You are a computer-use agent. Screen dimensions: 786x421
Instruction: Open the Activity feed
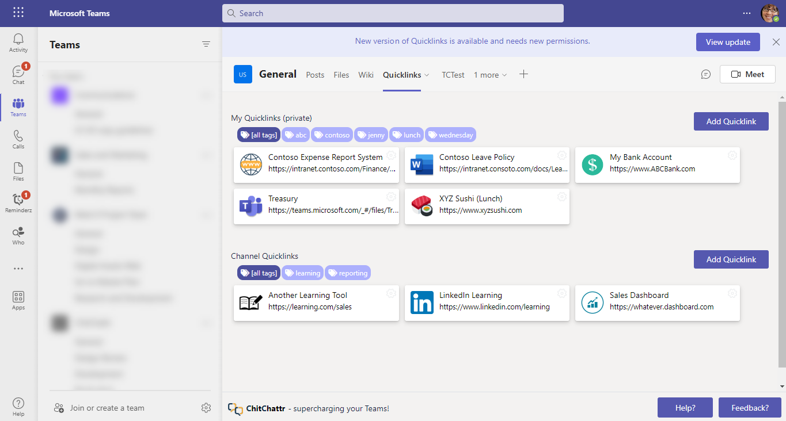(18, 43)
